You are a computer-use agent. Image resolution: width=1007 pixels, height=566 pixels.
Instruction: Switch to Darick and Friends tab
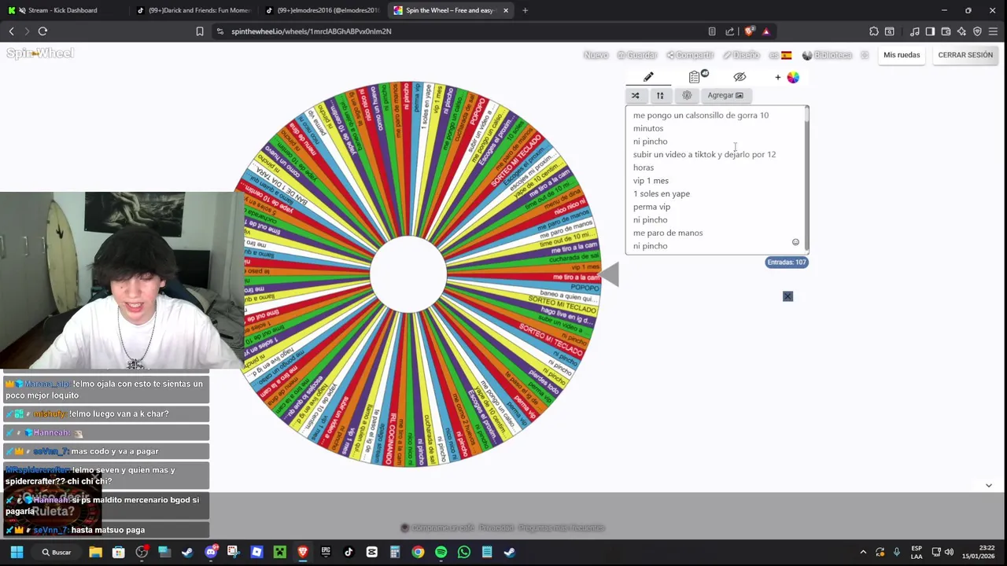tap(192, 10)
